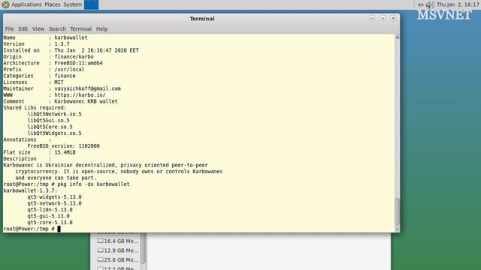This screenshot has width=481, height=270.
Task: Click the libQt5Network.so.5 library line
Action: (54, 114)
